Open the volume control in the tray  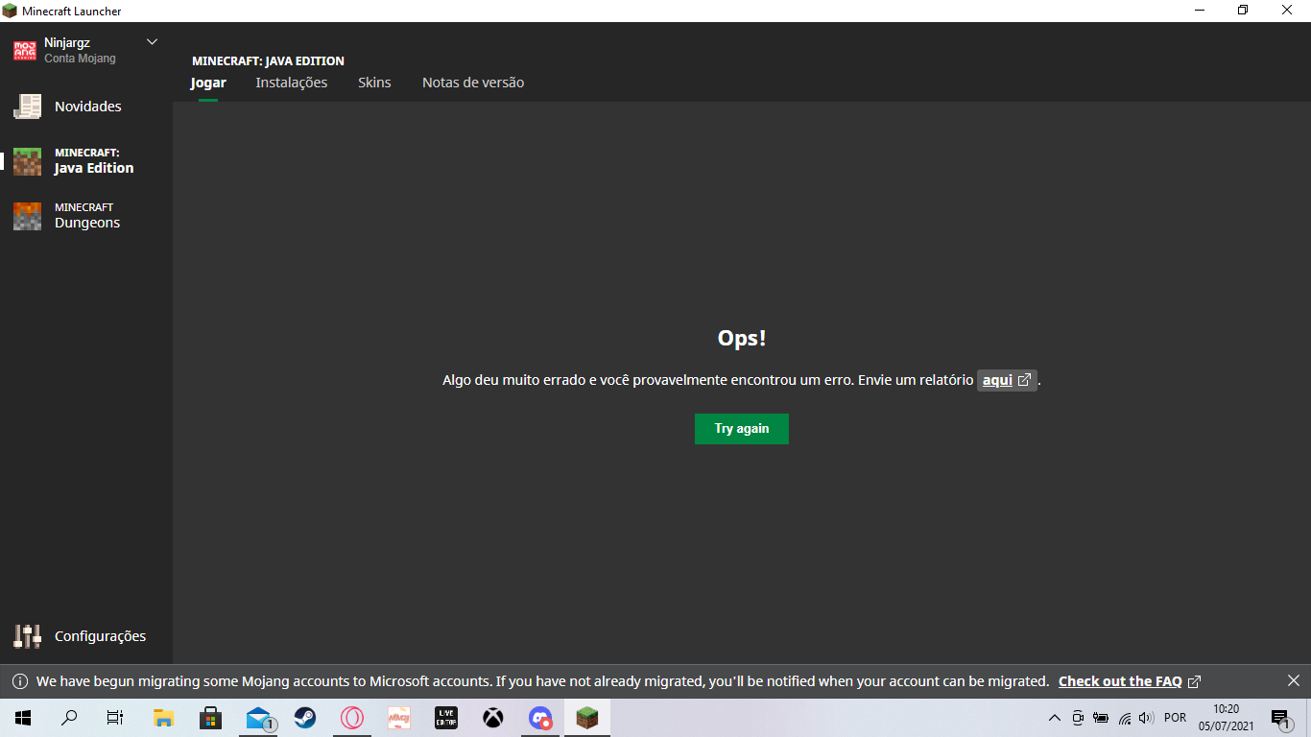(1146, 718)
